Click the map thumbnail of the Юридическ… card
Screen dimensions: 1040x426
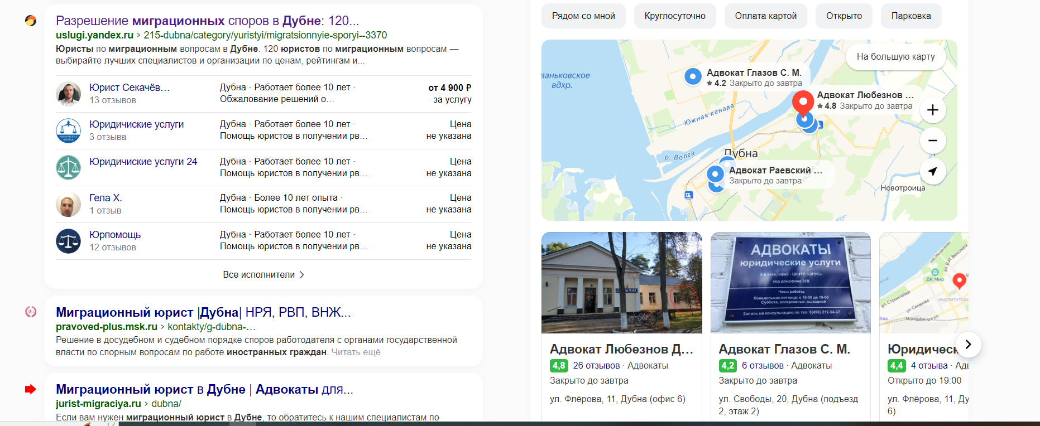coord(923,283)
